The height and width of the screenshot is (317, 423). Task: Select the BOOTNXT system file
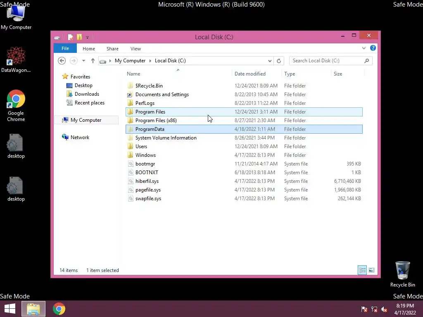(x=244, y=172)
